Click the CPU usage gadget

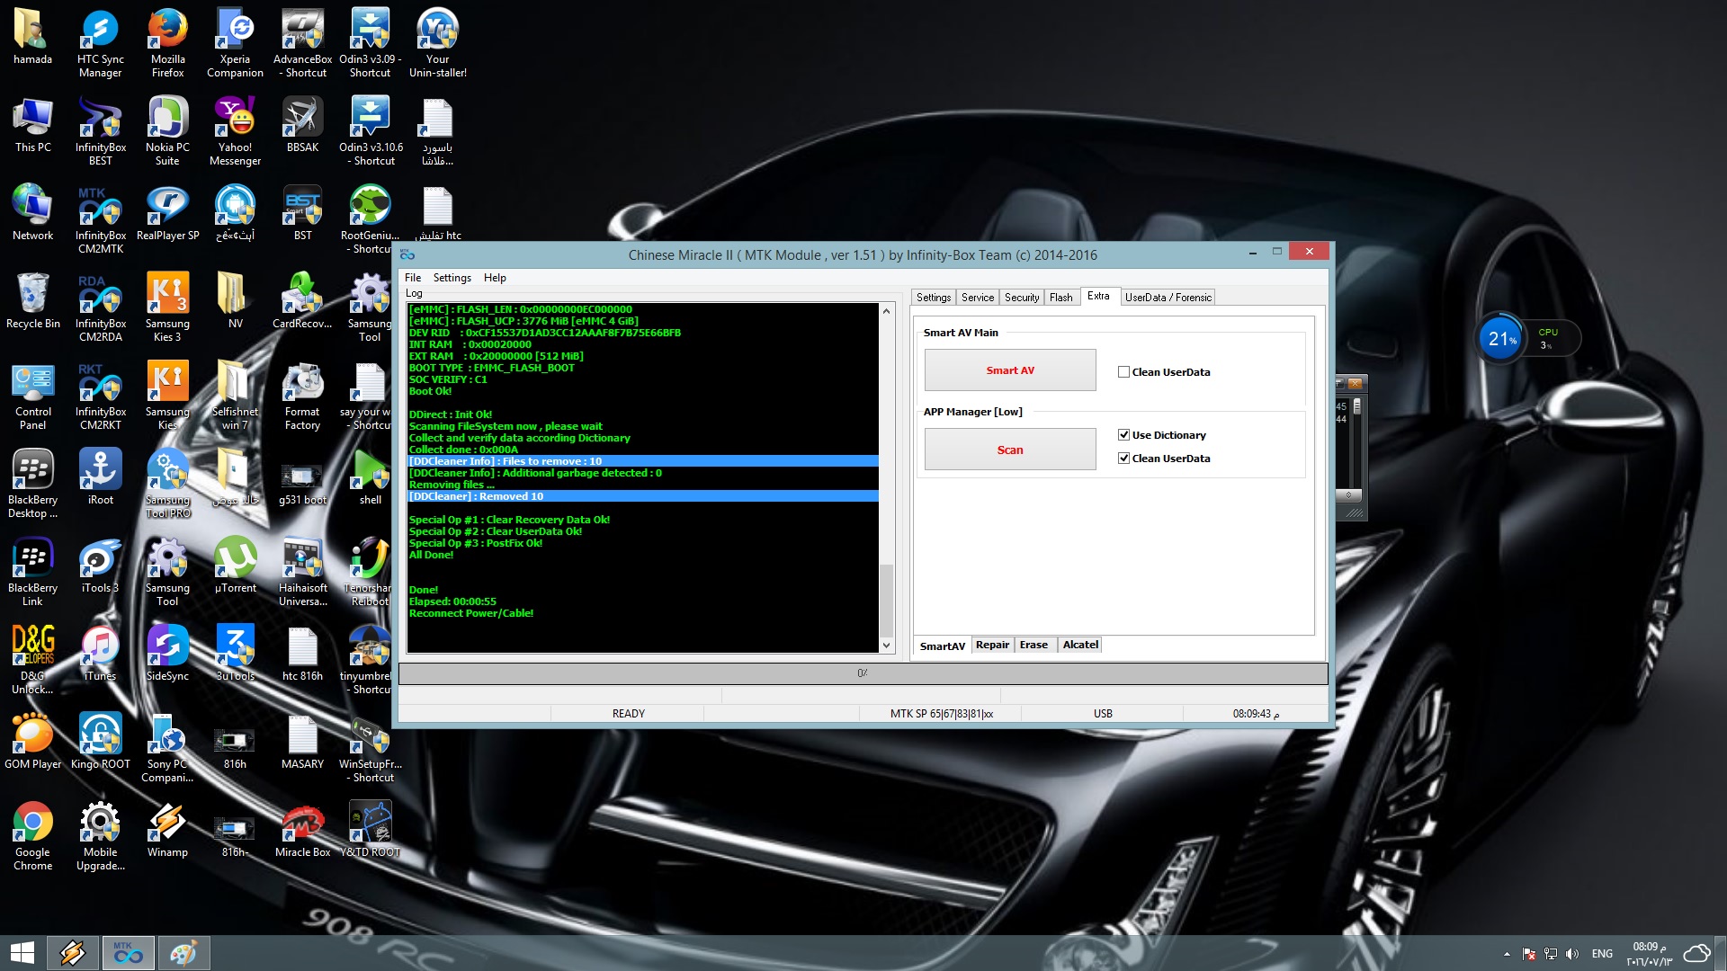coord(1528,339)
